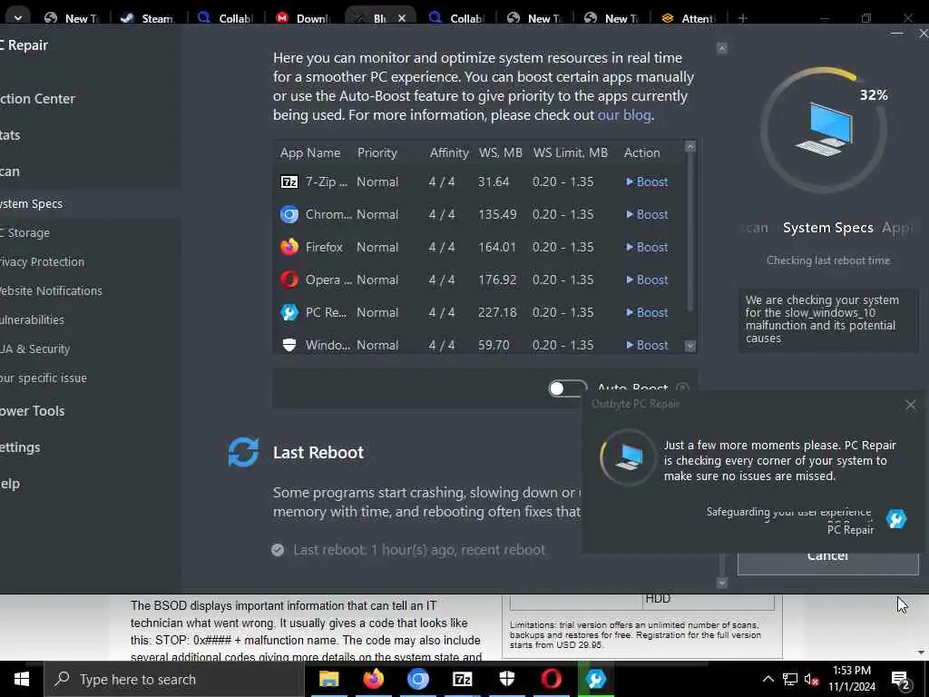Screen dimensions: 929x697
Task: Click the network icon in the system tray
Action: pyautogui.click(x=790, y=680)
